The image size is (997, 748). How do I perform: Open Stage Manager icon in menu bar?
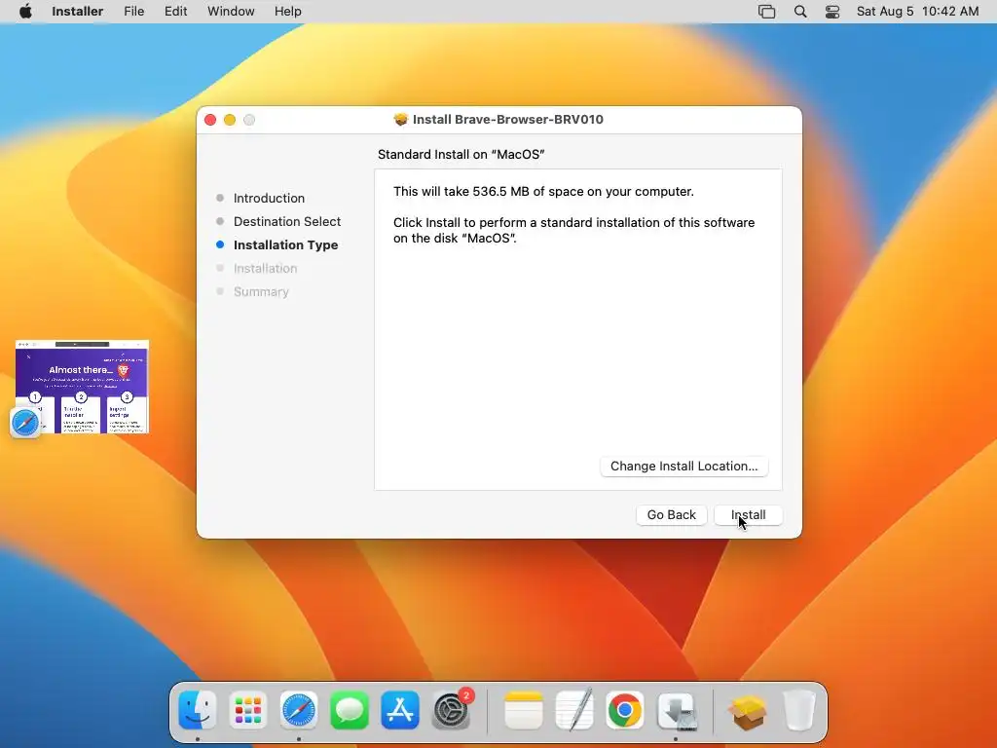pyautogui.click(x=767, y=12)
